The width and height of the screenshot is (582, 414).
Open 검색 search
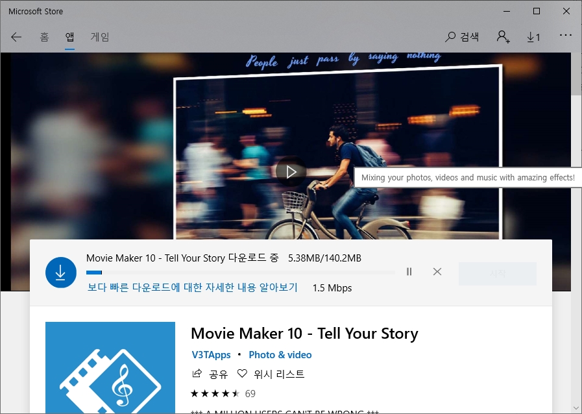click(462, 37)
